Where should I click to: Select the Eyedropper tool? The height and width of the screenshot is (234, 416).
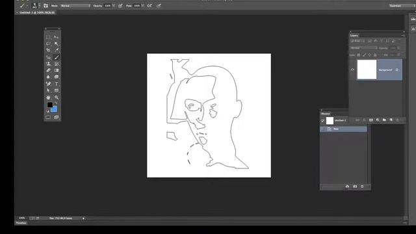pos(57,51)
